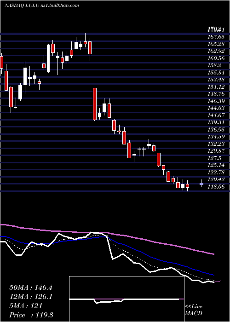Click the 141.67 price axis label
Image resolution: width=230 pixels, height=322 pixels.
click(216, 115)
